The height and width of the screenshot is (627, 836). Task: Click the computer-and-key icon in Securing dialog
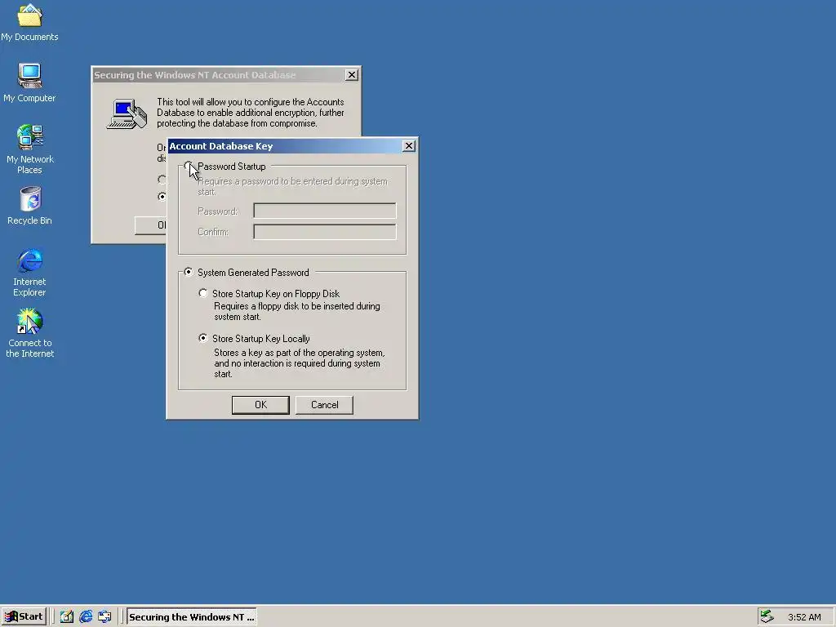tap(127, 113)
